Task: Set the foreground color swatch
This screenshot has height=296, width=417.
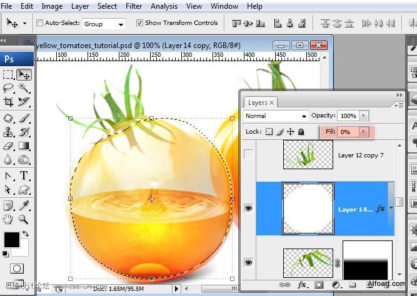Action: (12, 240)
